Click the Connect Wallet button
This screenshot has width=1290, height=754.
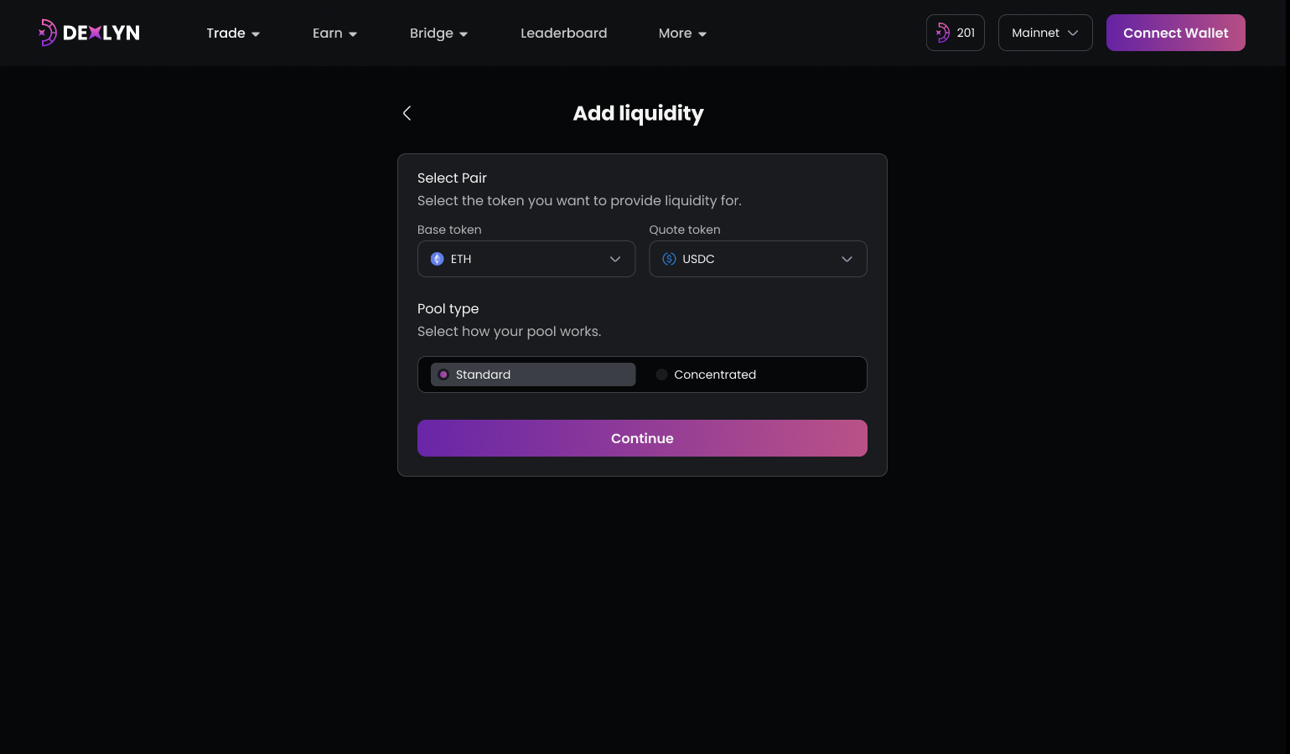tap(1175, 33)
